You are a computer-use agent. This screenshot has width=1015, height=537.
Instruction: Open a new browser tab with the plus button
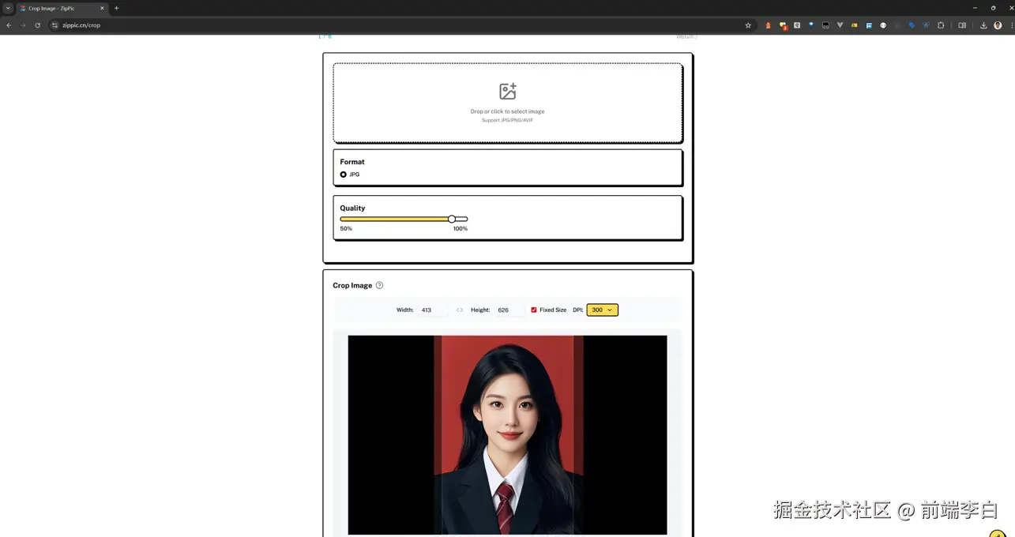click(115, 8)
